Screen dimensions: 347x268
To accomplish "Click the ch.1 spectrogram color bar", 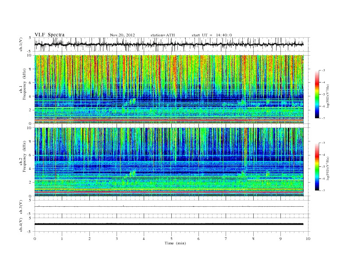I will (x=317, y=95).
